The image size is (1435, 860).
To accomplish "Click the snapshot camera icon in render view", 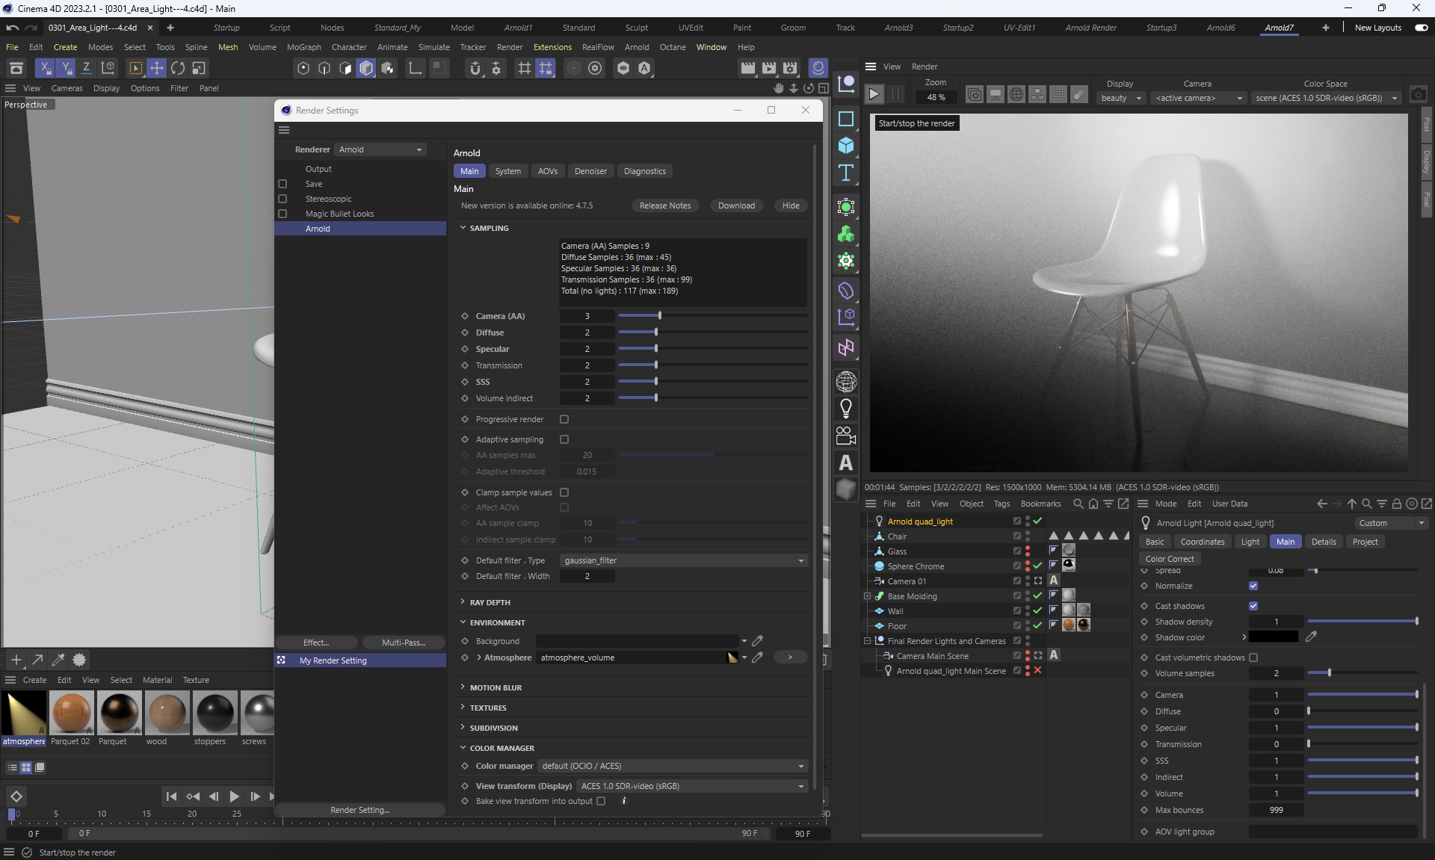I will tap(1418, 95).
